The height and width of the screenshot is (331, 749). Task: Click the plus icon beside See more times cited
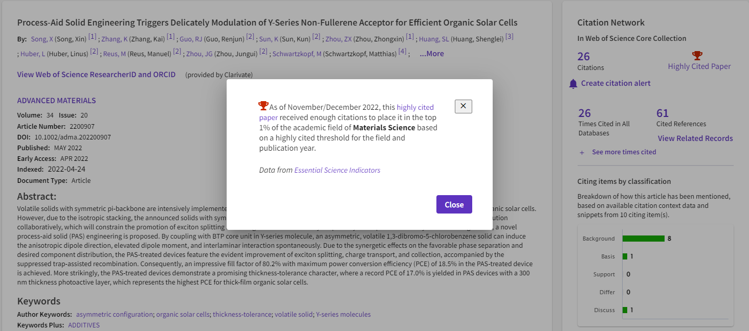[x=582, y=152]
